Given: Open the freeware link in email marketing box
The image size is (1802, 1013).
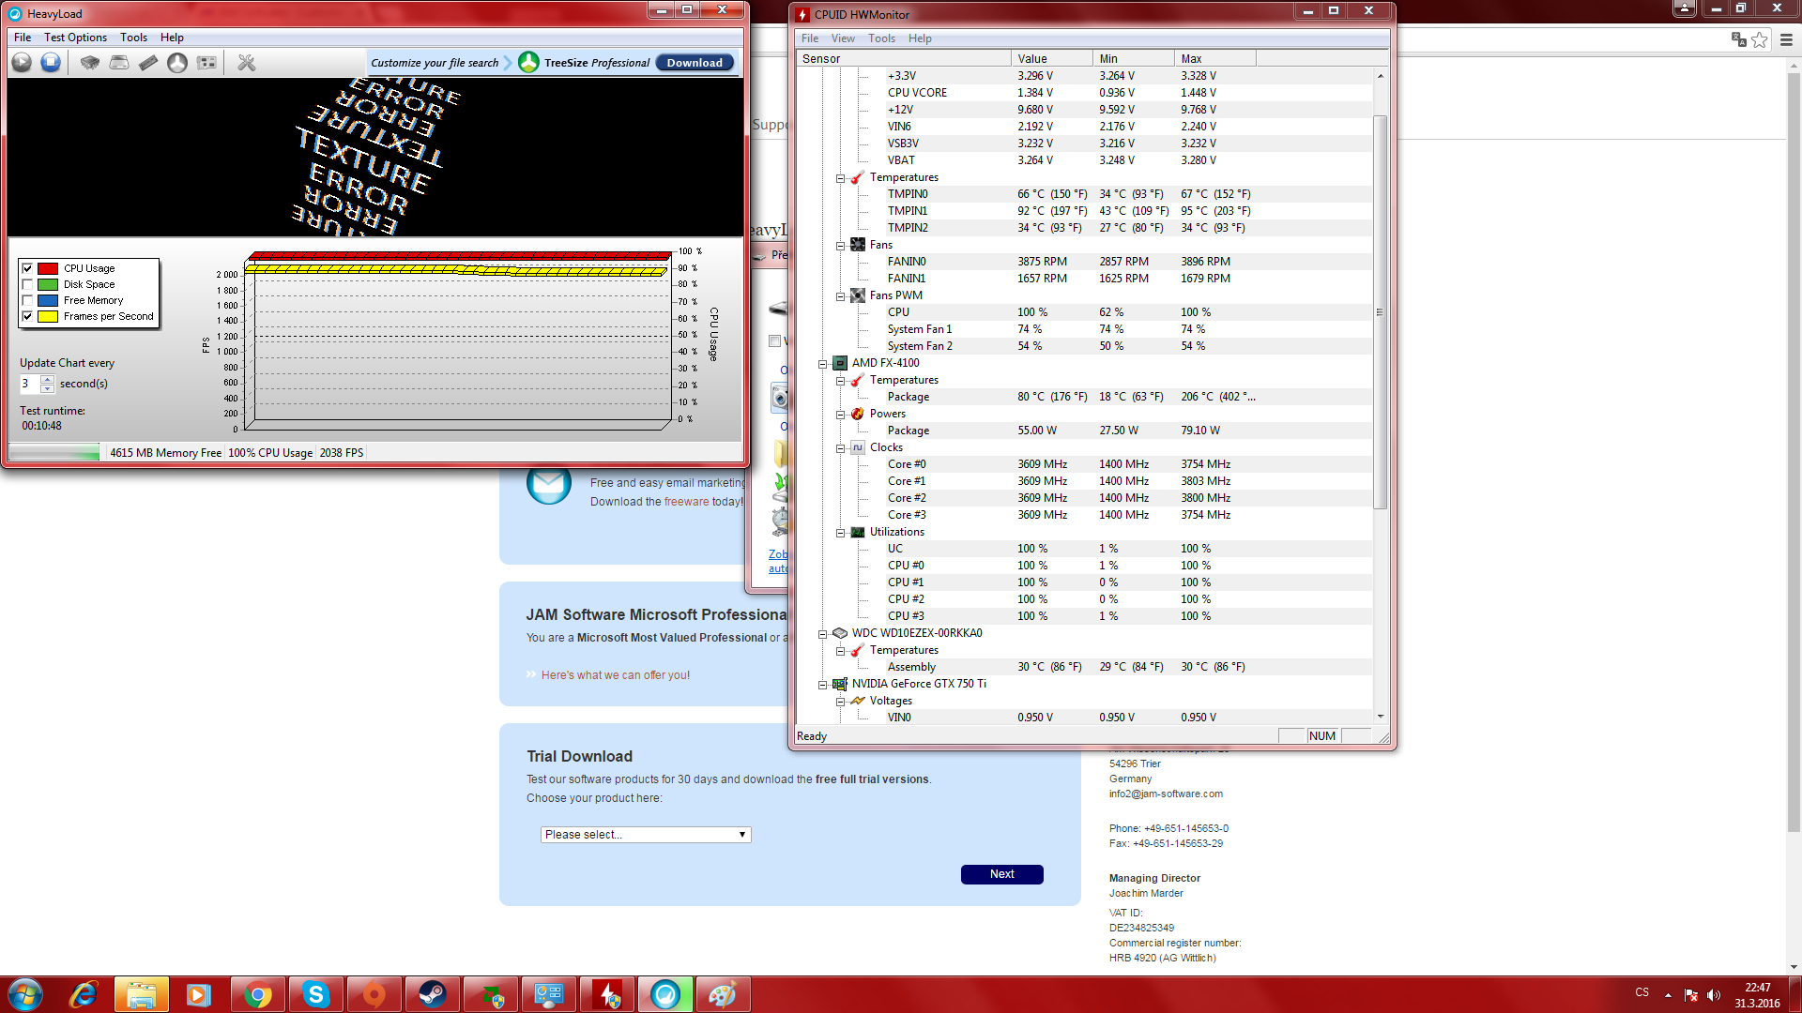Looking at the screenshot, I should (686, 502).
